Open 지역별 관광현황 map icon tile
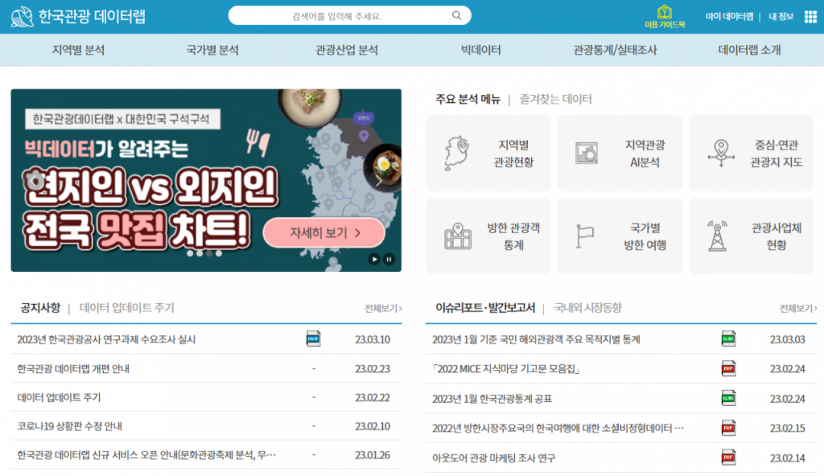The height and width of the screenshot is (476, 824). [x=488, y=154]
